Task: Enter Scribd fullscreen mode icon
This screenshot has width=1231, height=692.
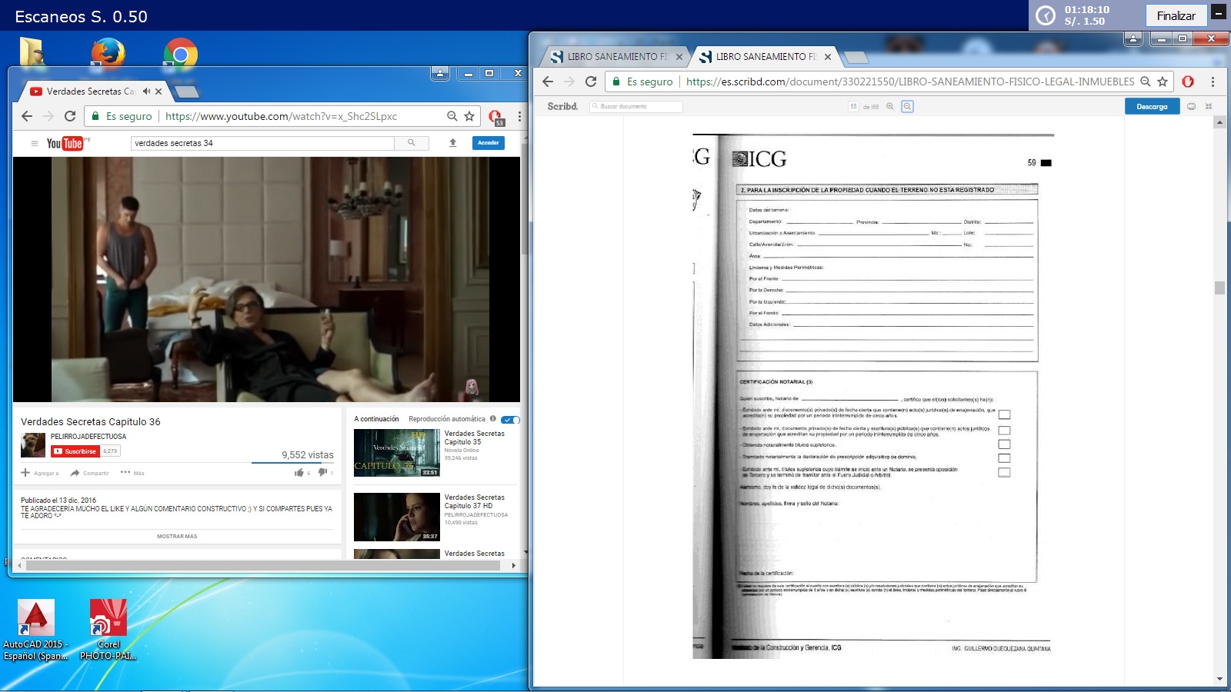Action: click(x=1209, y=107)
